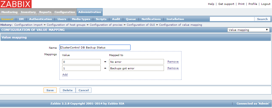Click the Delete button

pos(68,90)
